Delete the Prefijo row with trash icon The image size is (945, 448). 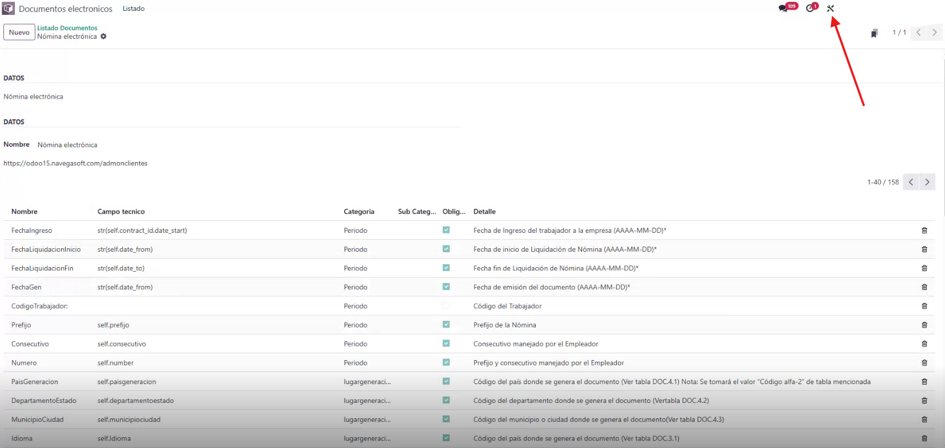924,325
